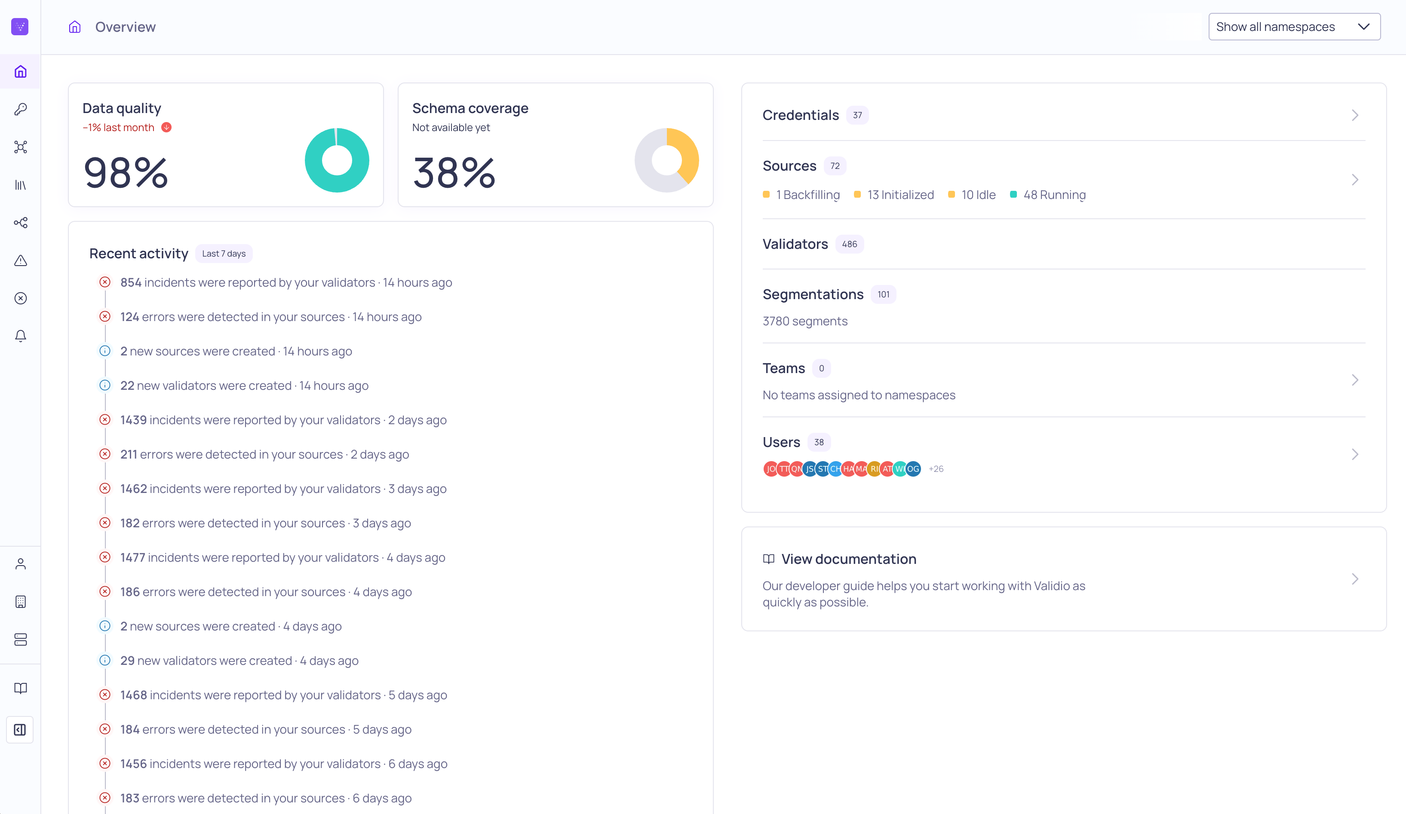Click the 48 Running sources status
The image size is (1406, 814).
coord(1048,195)
